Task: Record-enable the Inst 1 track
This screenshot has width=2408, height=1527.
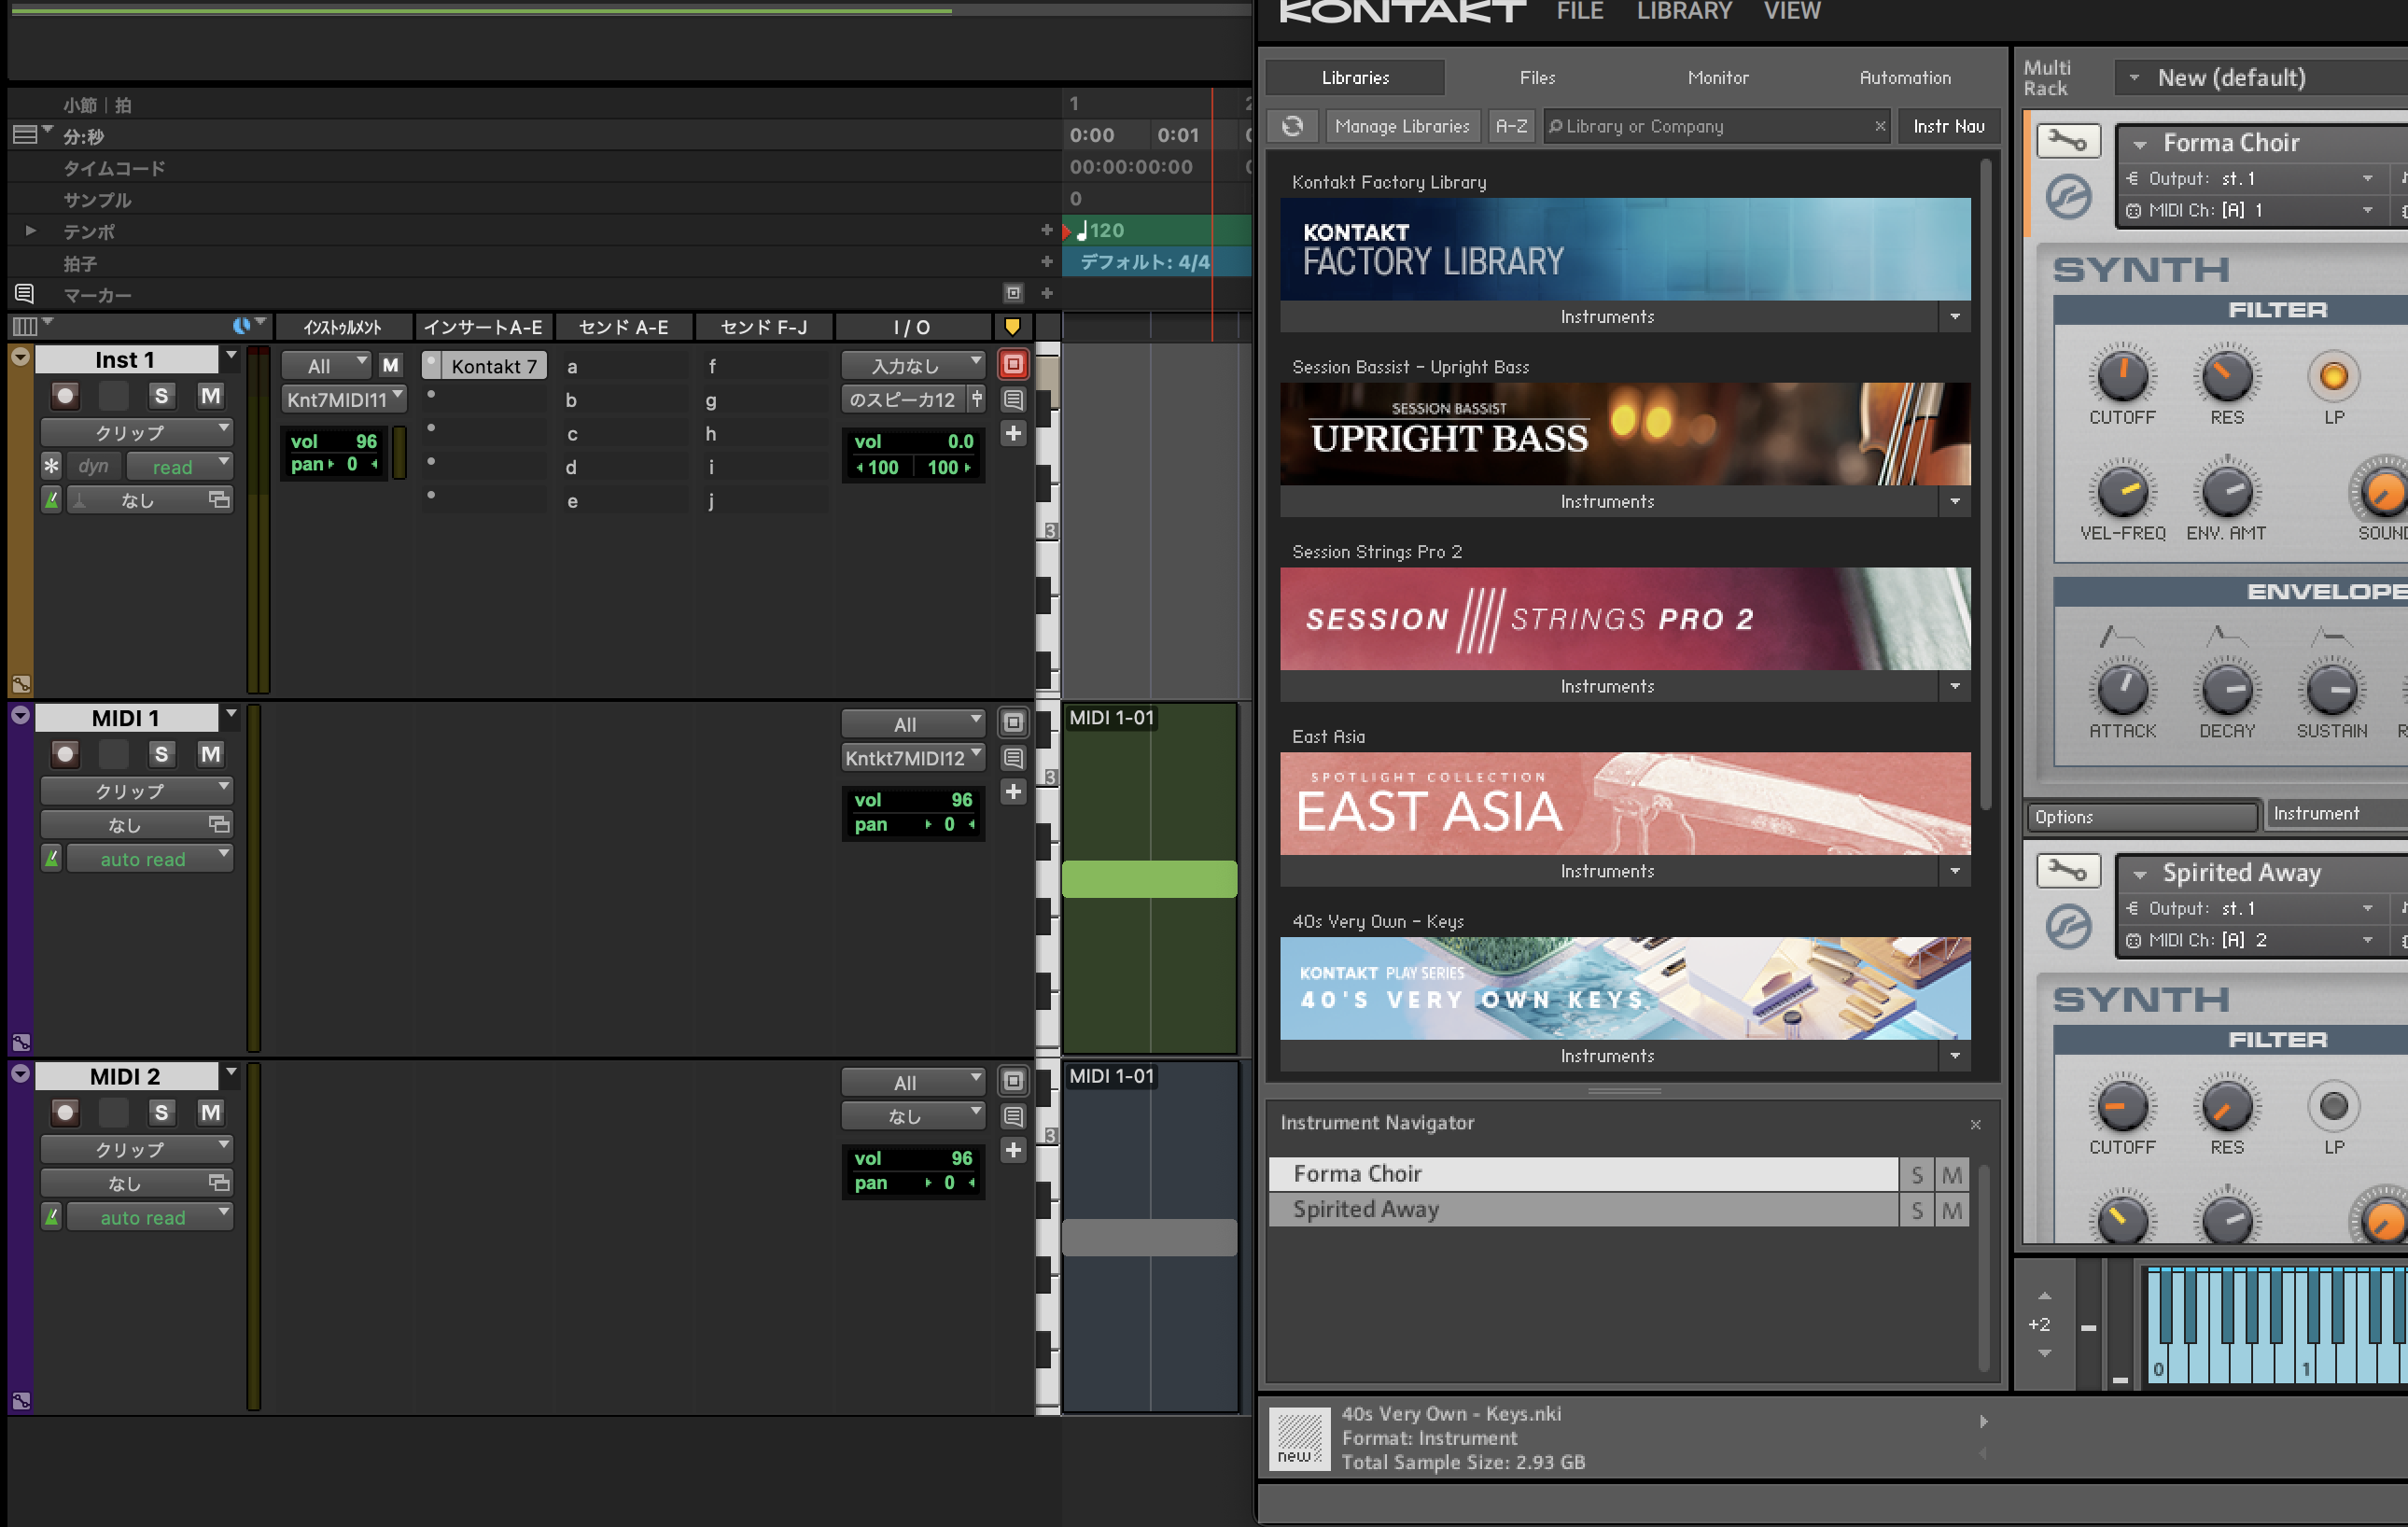Action: pyautogui.click(x=65, y=396)
